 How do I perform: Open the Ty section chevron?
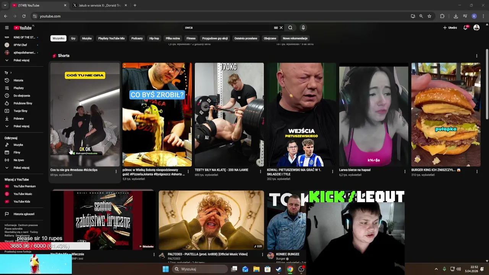[11, 73]
